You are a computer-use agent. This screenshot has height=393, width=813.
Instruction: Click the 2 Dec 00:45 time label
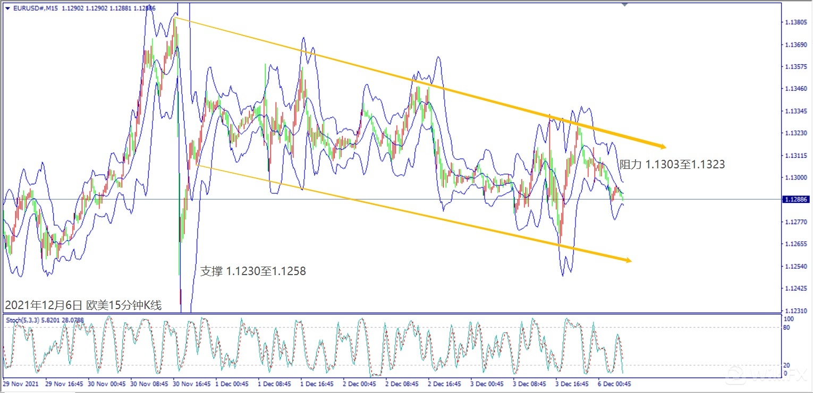360,383
